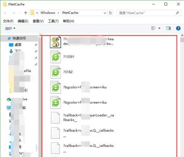Image resolution: width=184 pixels, height=157 pixels.
Task: Open the 帮助(H) menu
Action: click(69, 21)
